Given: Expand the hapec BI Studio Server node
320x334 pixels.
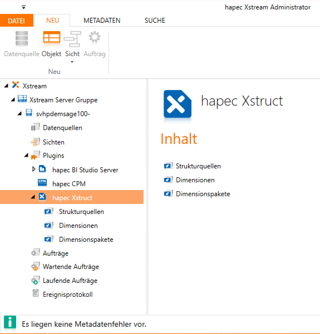Looking at the screenshot, I should pos(34,169).
